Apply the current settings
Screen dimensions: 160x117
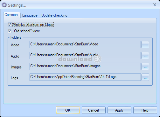119,110
